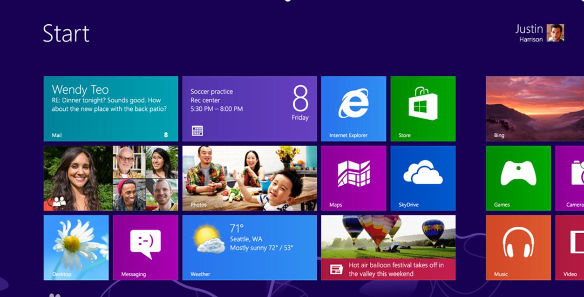Screen dimensions: 584x297
Task: Click the news icon beside balloon headline
Action: click(x=336, y=269)
